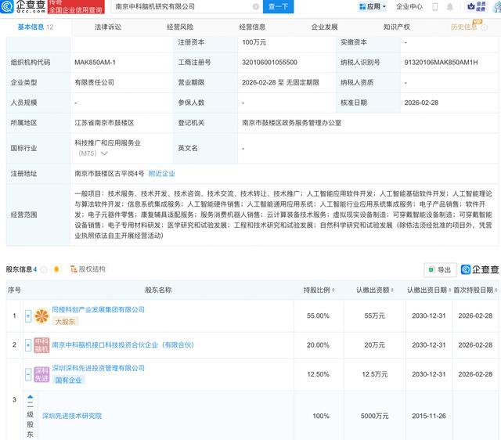This screenshot has width=501, height=440.
Task: Clear the search box text
Action: [256, 7]
